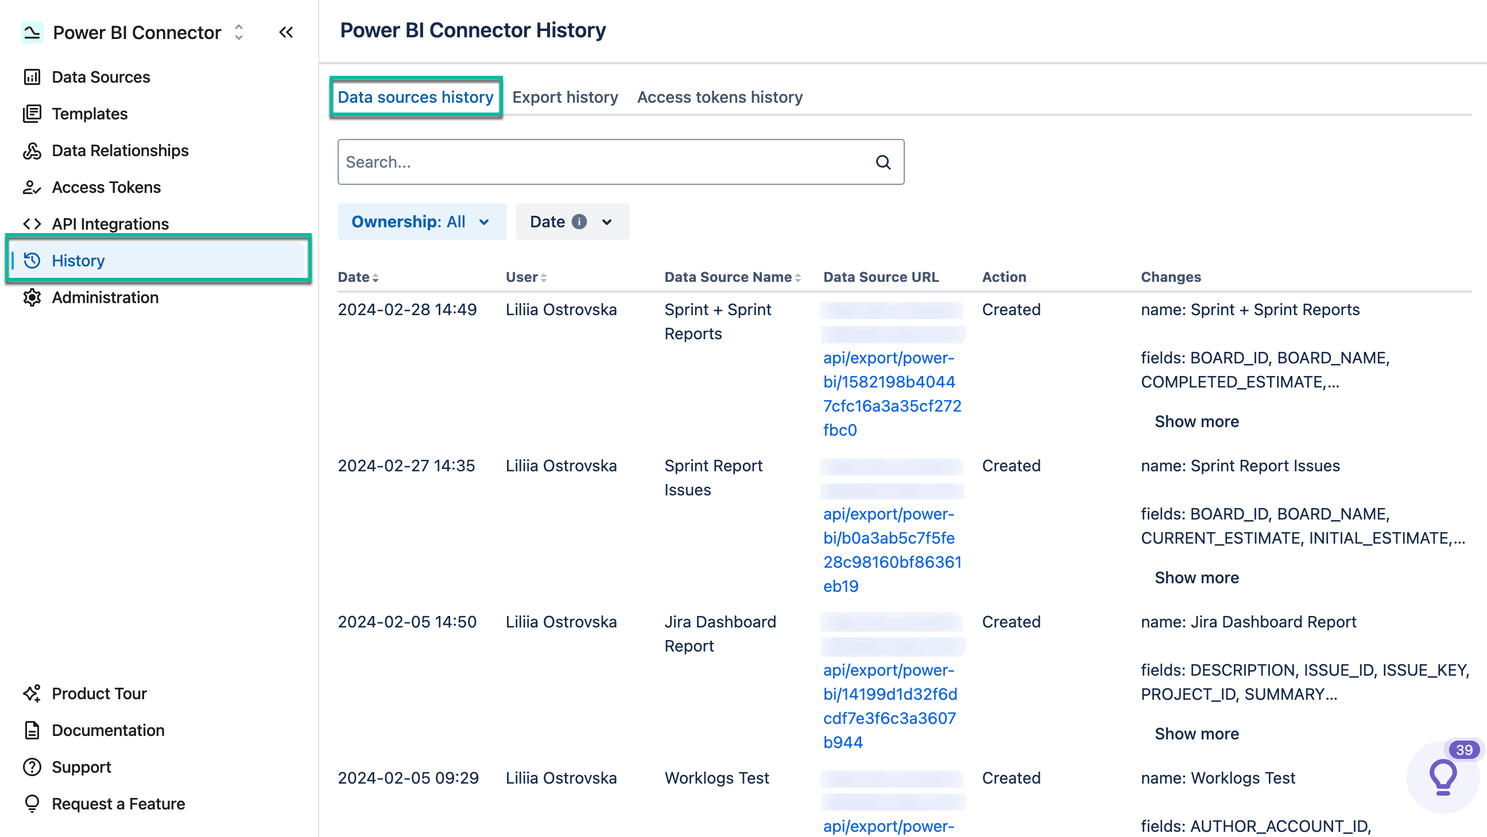The width and height of the screenshot is (1487, 837).
Task: Click the Date column info icon
Action: point(580,222)
